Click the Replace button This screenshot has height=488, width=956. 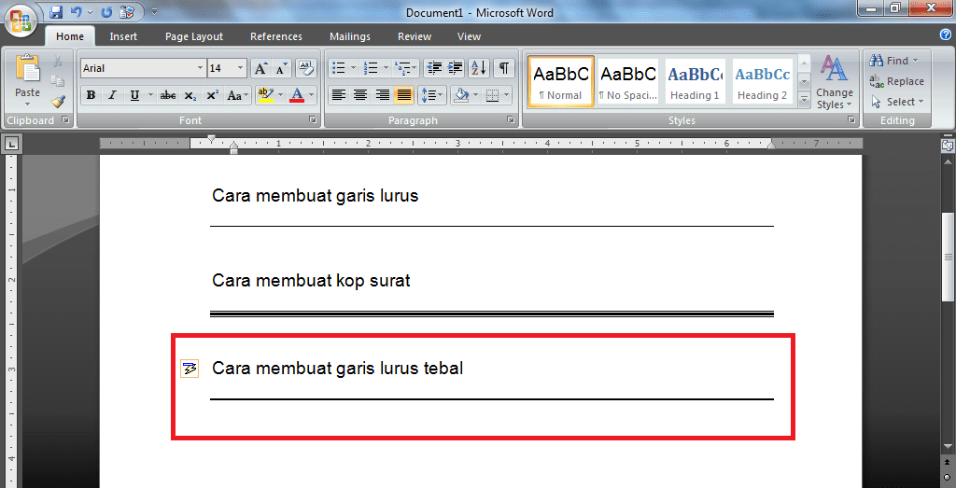tap(896, 81)
